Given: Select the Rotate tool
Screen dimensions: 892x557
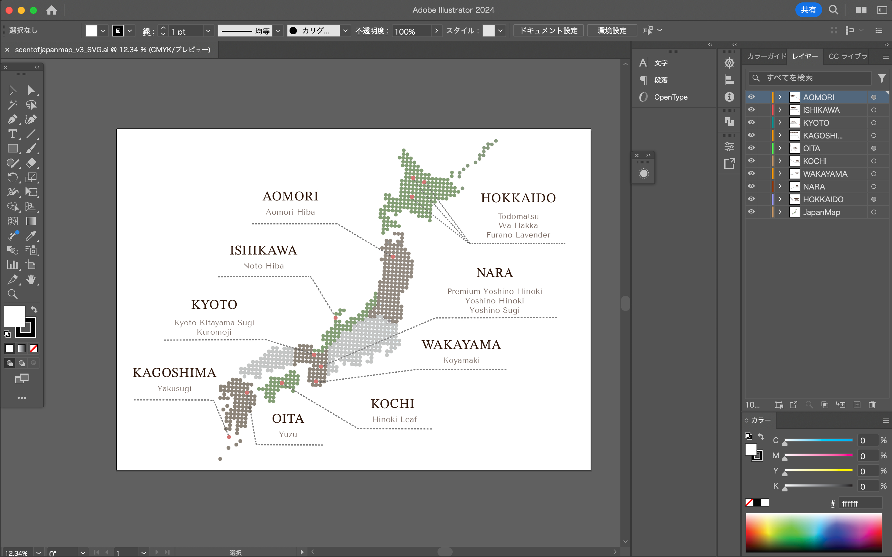Looking at the screenshot, I should [x=12, y=178].
